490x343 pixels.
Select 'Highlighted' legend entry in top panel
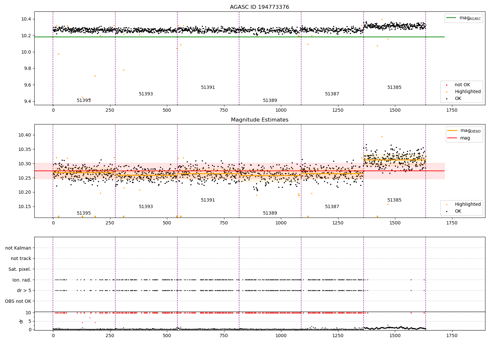[468, 92]
